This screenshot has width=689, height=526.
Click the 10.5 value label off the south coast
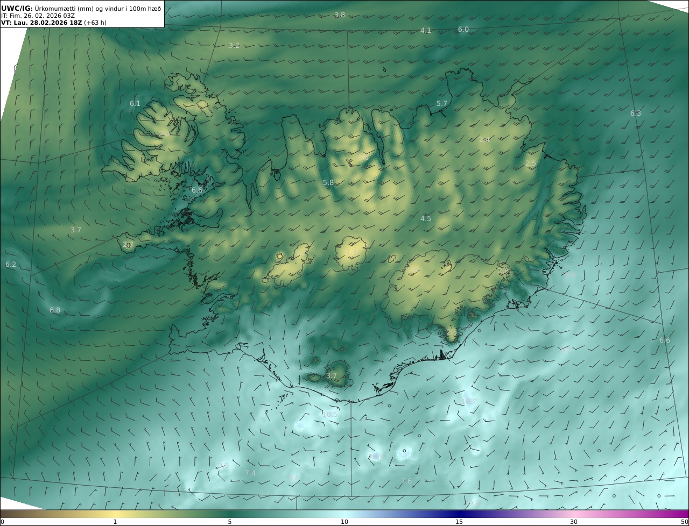tap(329, 414)
